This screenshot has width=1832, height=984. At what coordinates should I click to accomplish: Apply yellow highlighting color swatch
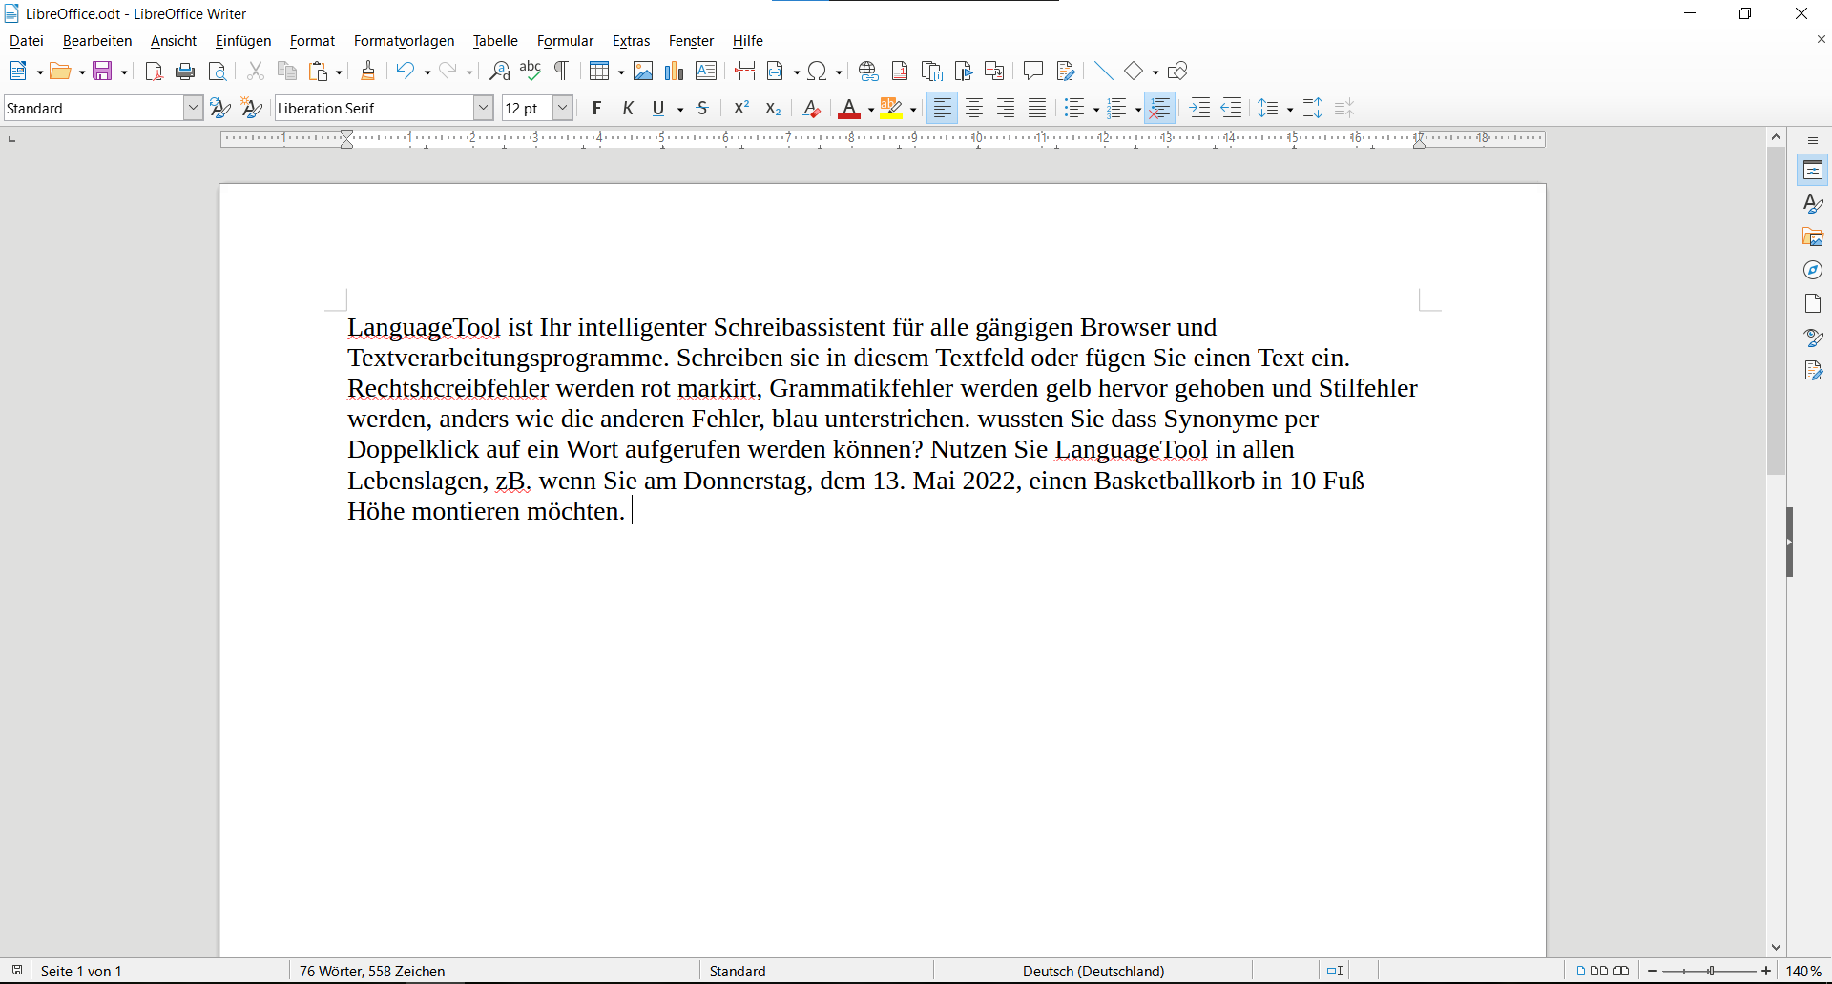click(x=891, y=109)
